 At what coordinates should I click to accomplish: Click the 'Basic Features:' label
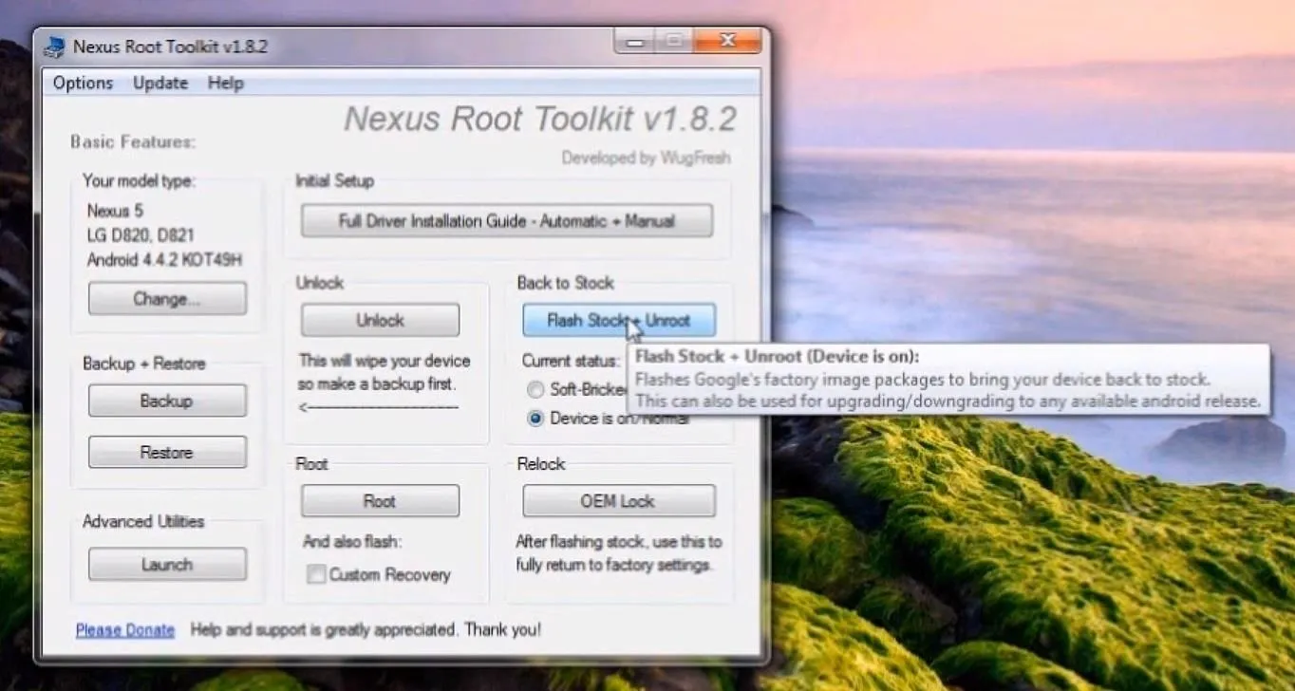coord(132,141)
